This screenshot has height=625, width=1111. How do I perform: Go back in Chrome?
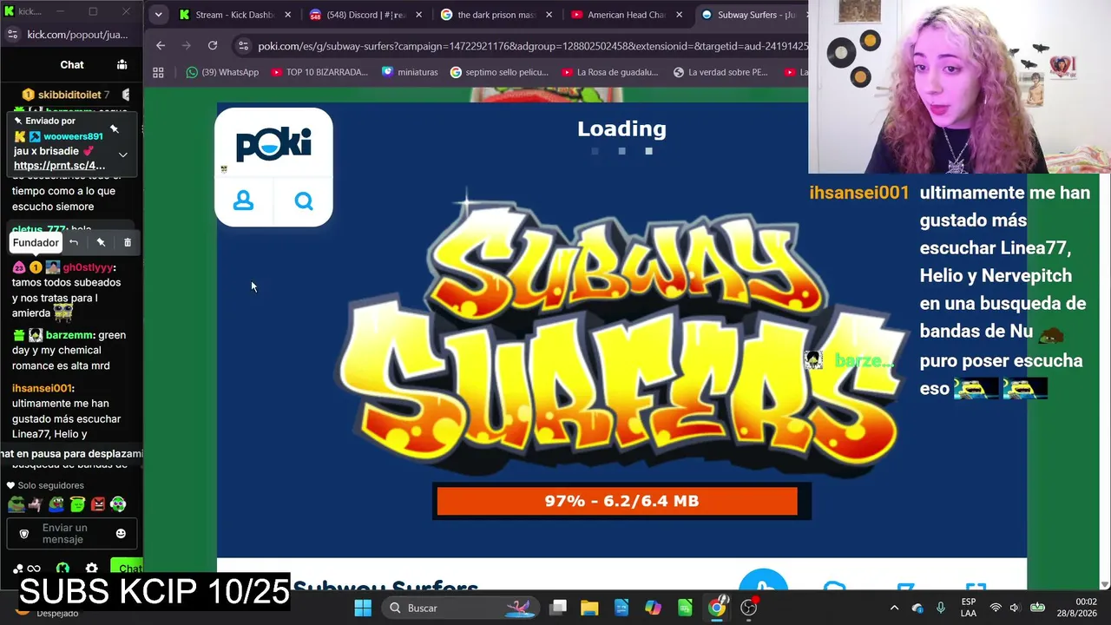point(161,45)
